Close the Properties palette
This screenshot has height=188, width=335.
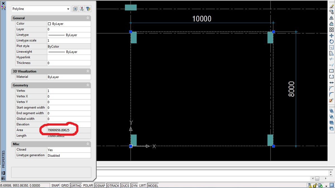pos(3,3)
